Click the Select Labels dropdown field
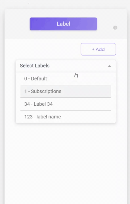The height and width of the screenshot is (204, 130). pos(66,66)
